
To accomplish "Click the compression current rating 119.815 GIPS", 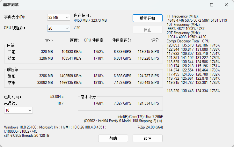I will pyautogui.click(x=148, y=52).
